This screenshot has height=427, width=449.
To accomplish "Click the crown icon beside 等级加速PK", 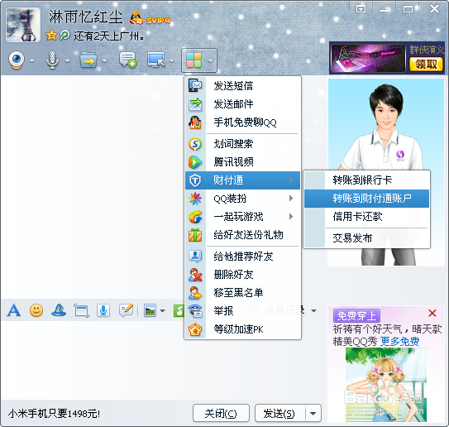I will 195,329.
